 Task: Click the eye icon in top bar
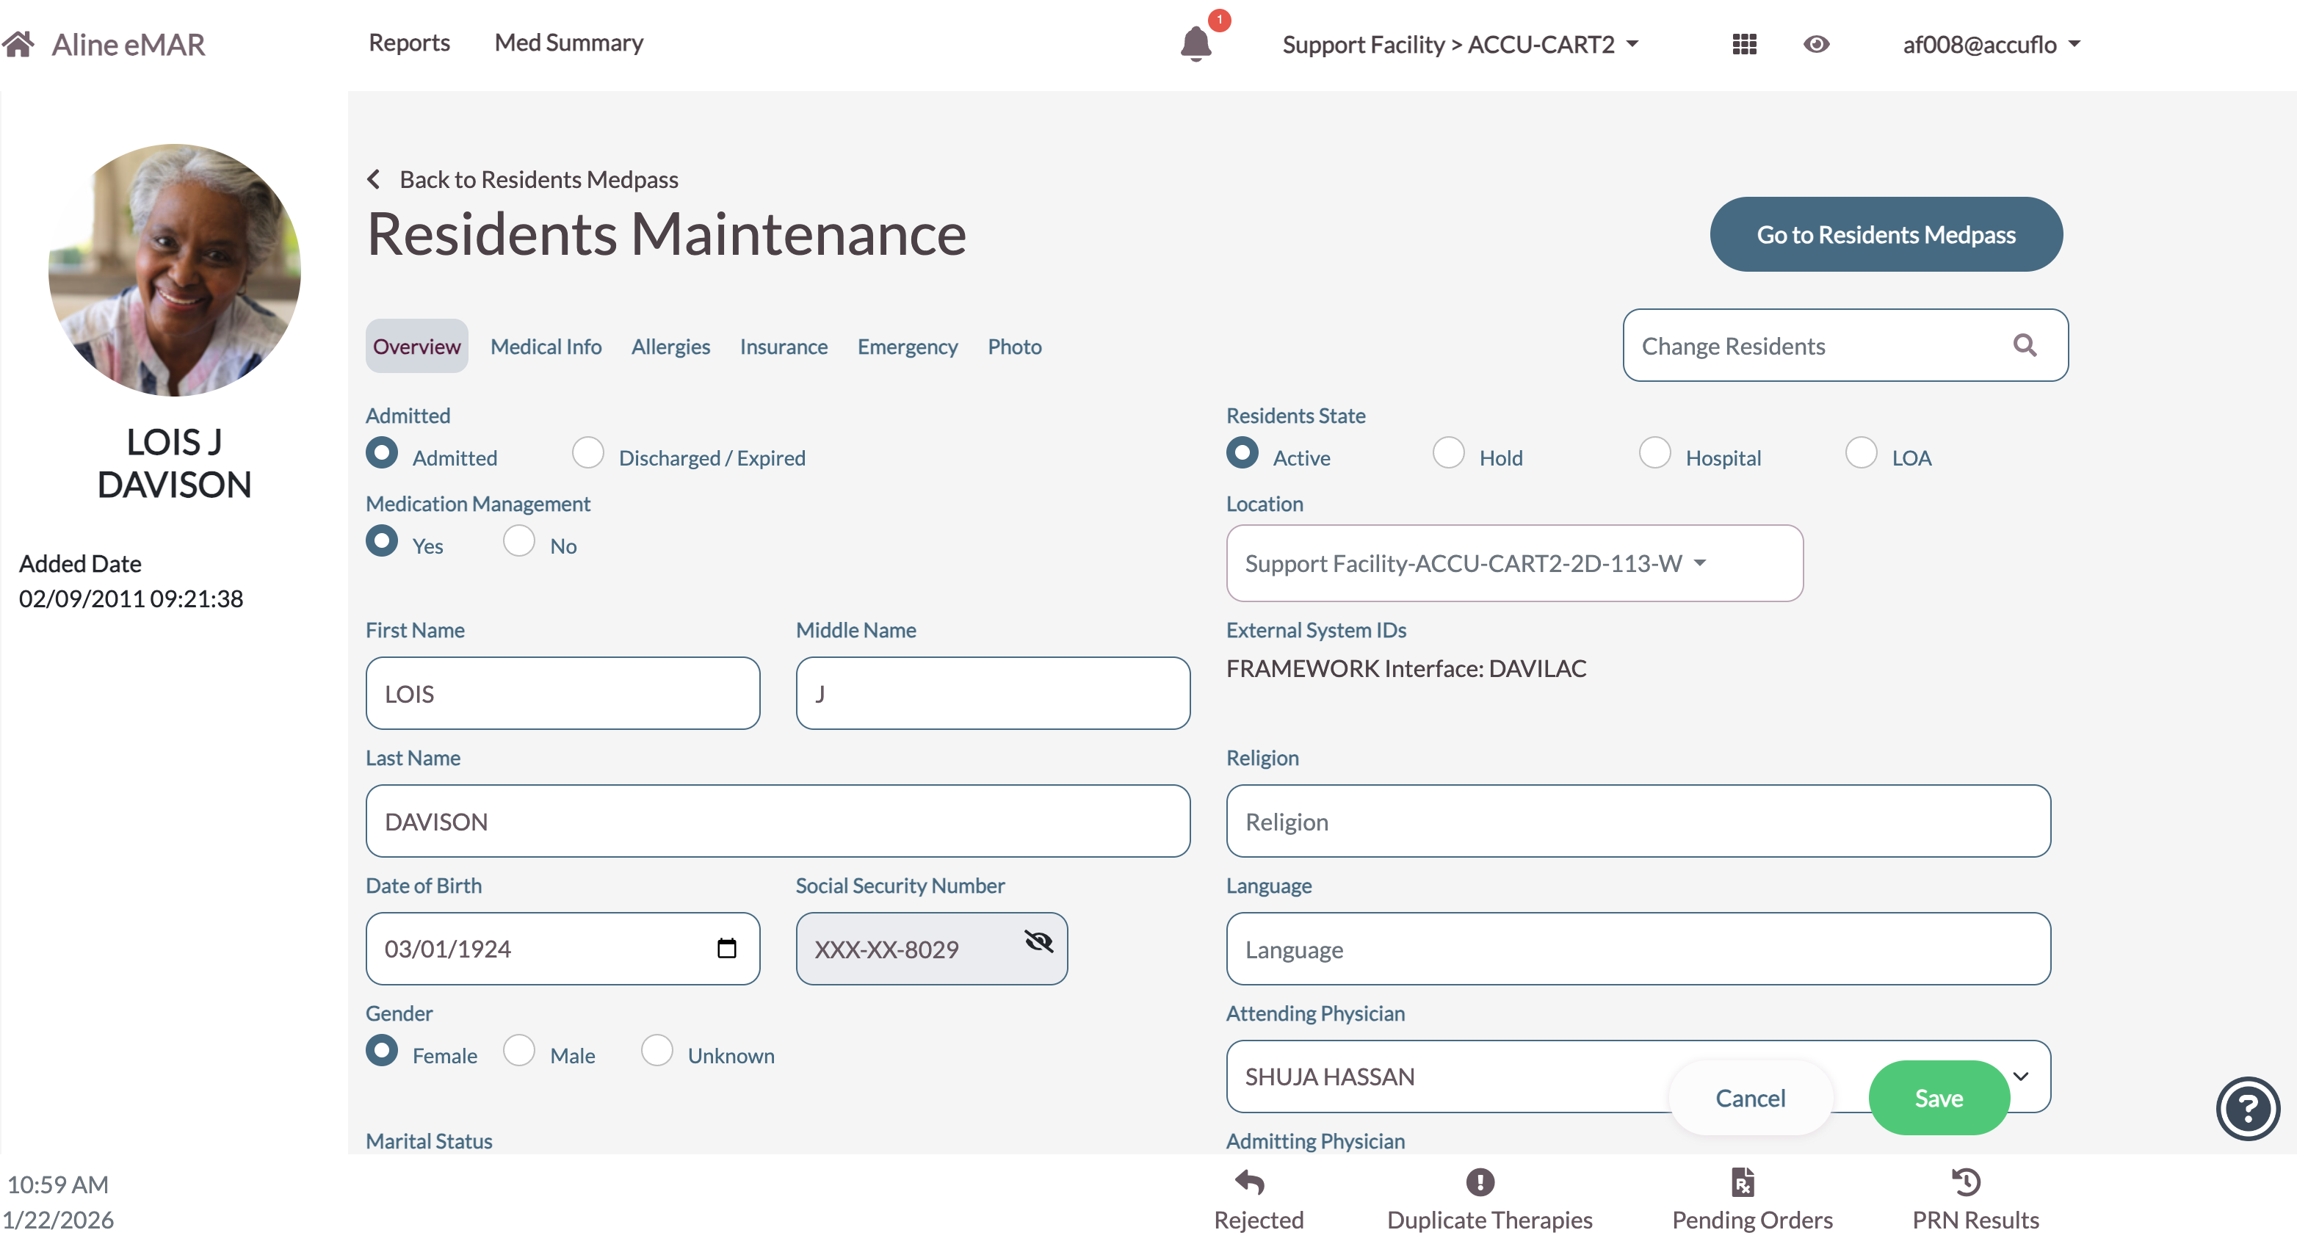[1815, 43]
